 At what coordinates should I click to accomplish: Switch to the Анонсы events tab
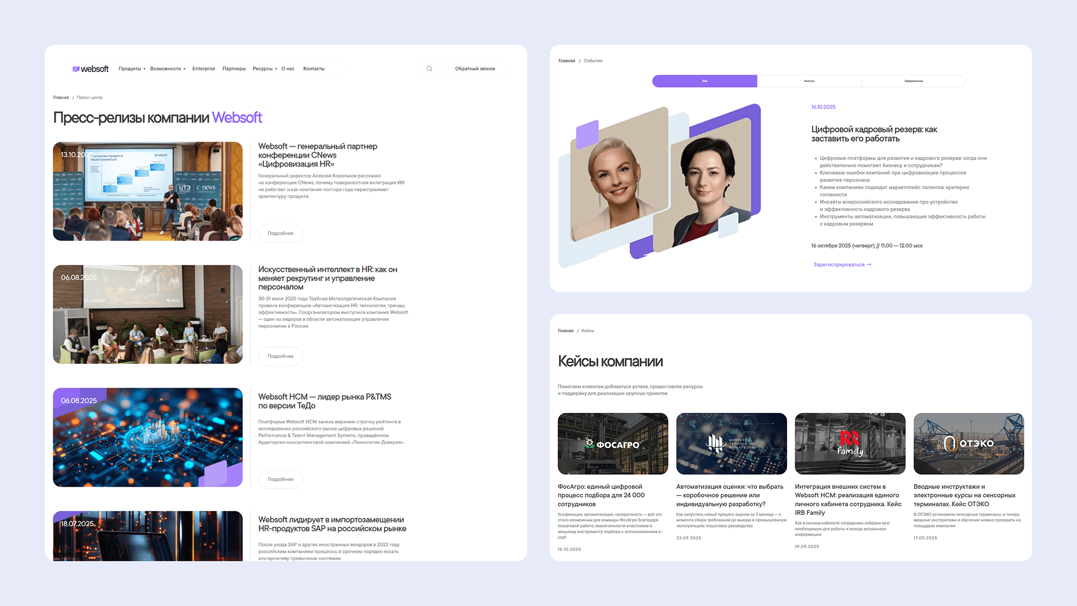(809, 81)
